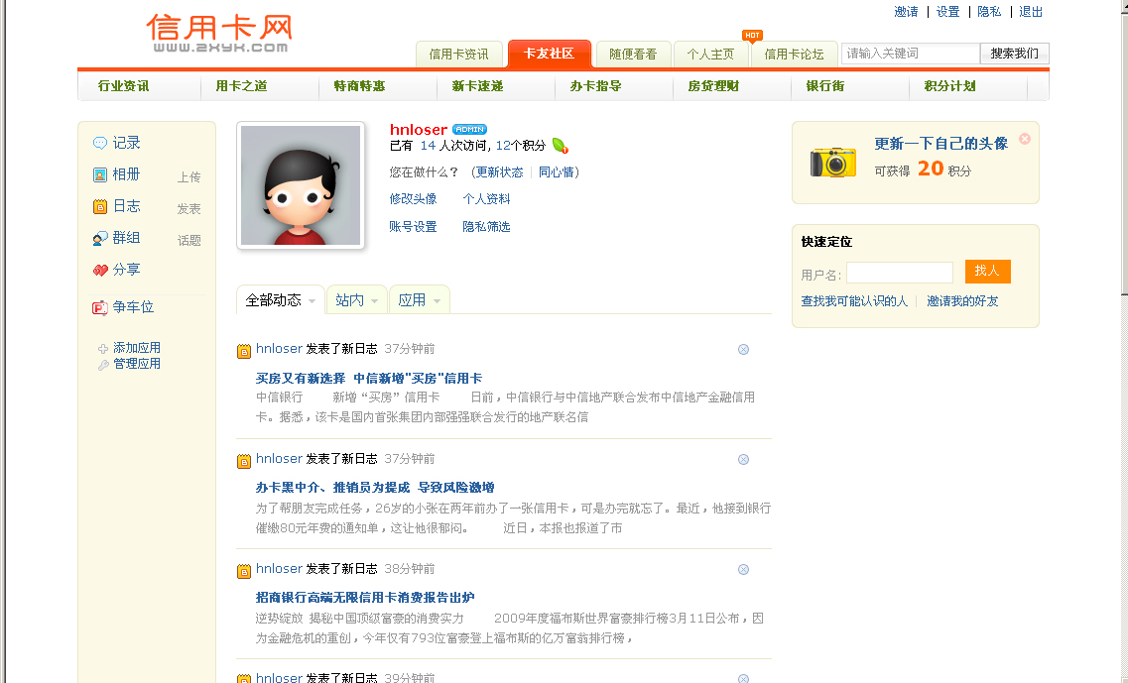Open the 随便看看 tab
Viewport: 1128px width, 683px height.
[x=633, y=54]
